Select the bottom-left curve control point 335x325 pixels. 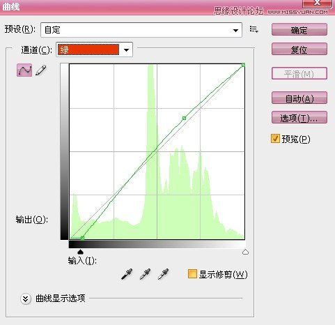tap(82, 238)
